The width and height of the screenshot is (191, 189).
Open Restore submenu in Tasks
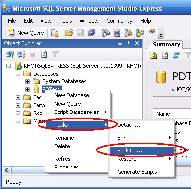pos(142,159)
